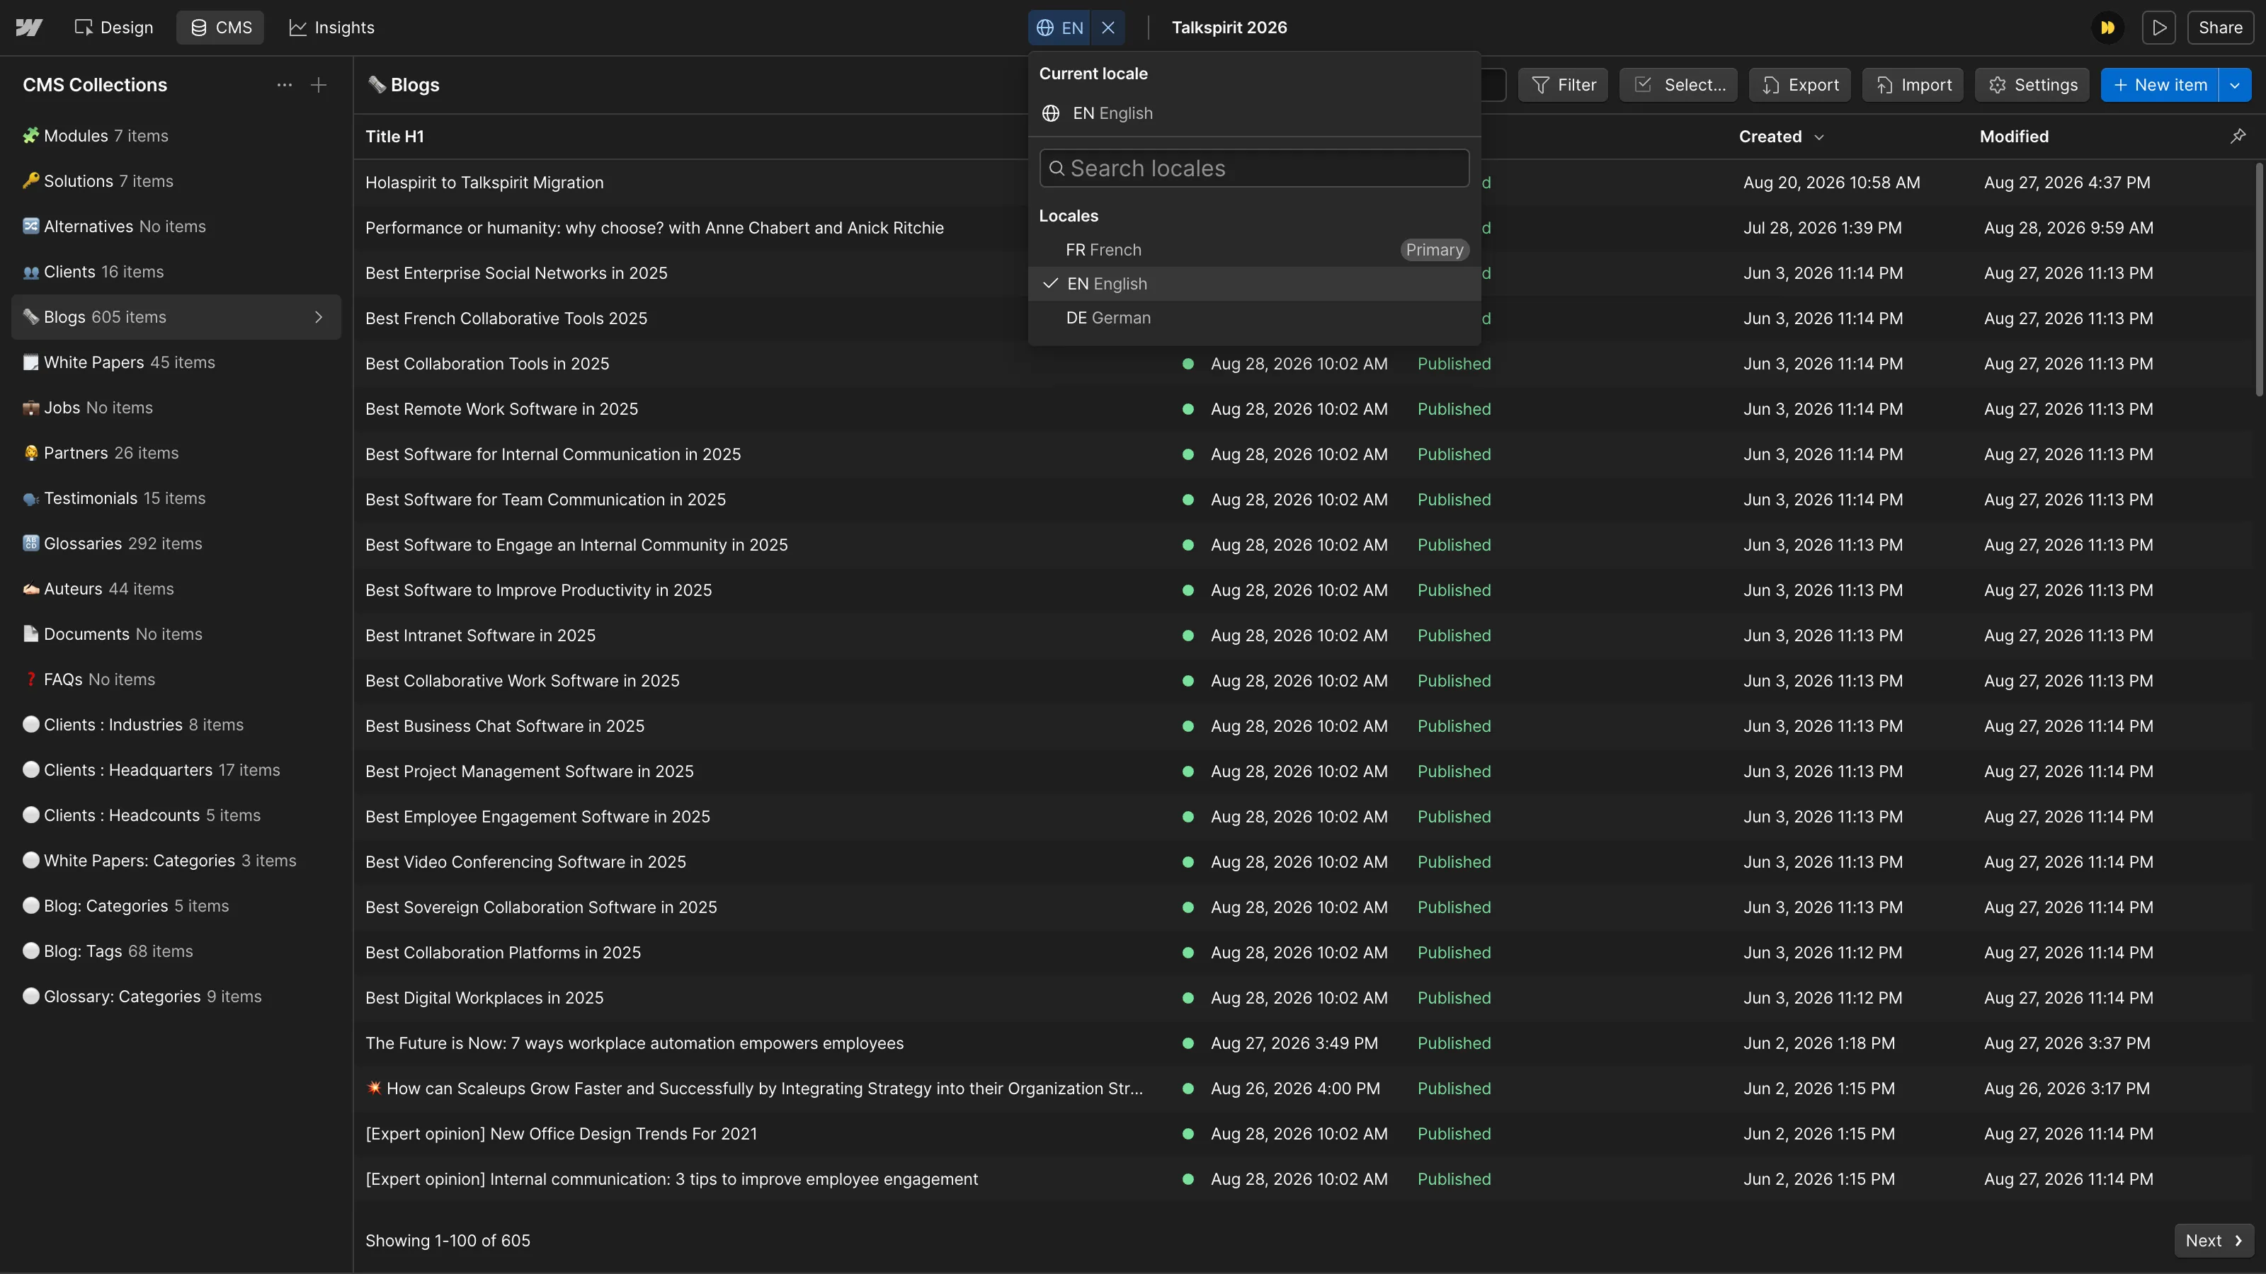Click the yellow fast-forward status icon
Image resolution: width=2266 pixels, height=1274 pixels.
click(x=2107, y=28)
